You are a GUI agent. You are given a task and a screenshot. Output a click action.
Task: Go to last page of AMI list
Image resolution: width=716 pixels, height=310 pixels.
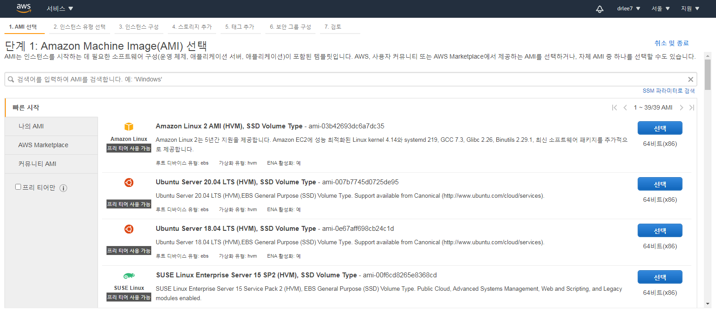tap(691, 107)
